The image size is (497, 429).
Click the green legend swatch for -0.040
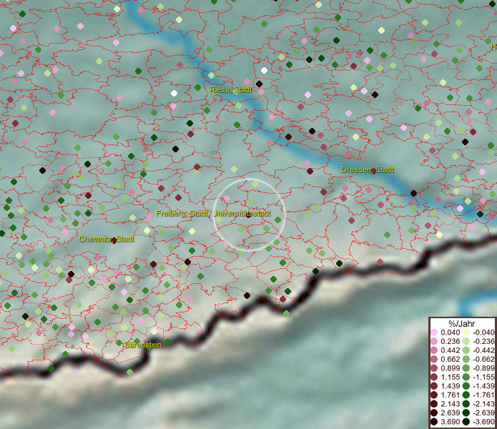466,332
